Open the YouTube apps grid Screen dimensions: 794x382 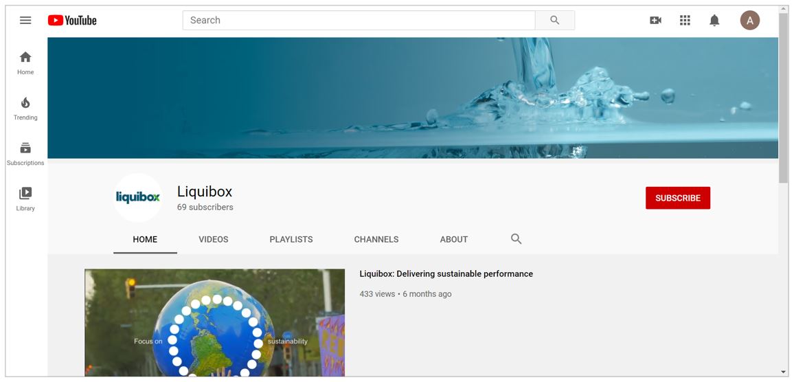click(685, 21)
